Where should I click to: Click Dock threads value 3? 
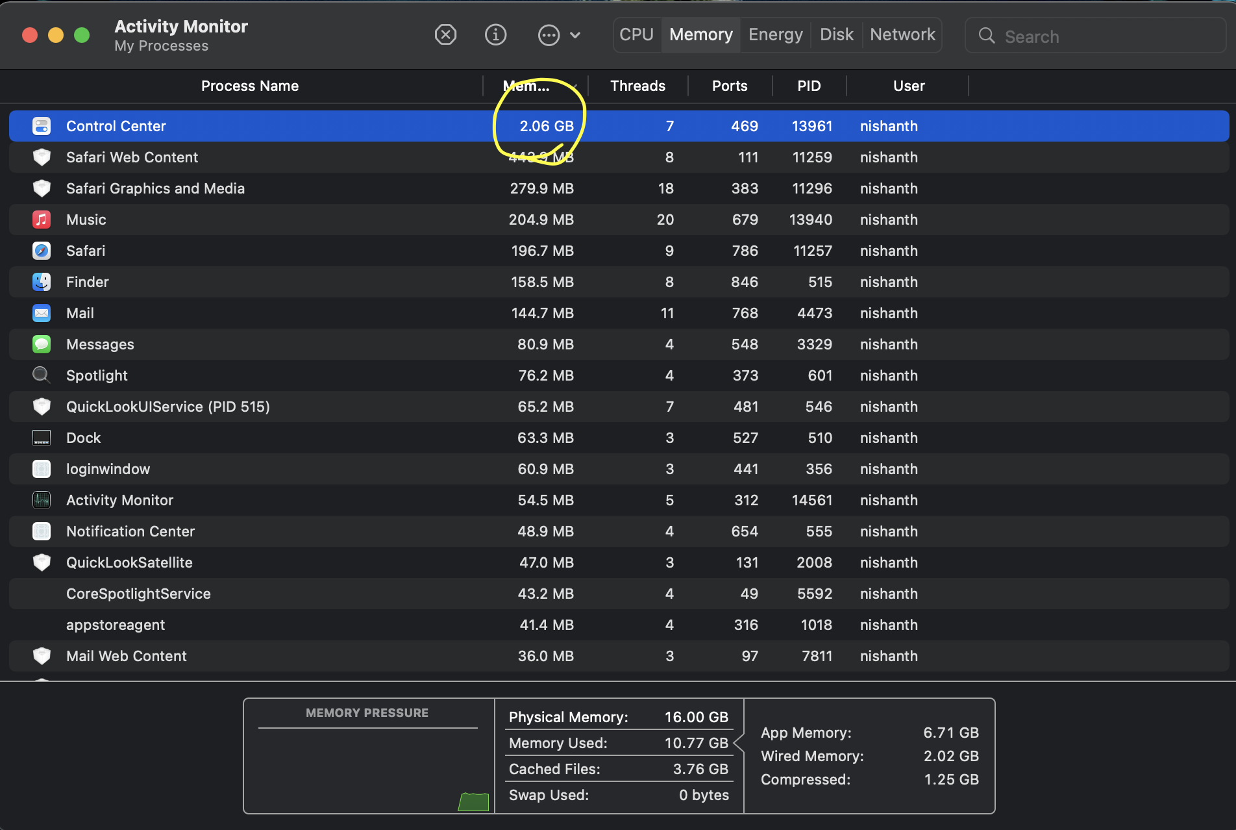click(x=669, y=438)
